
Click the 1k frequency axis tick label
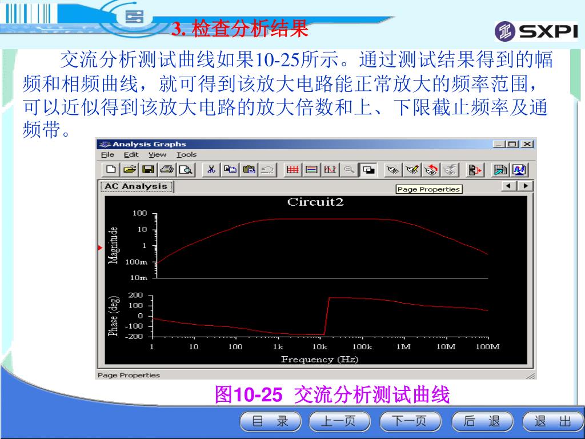(278, 347)
